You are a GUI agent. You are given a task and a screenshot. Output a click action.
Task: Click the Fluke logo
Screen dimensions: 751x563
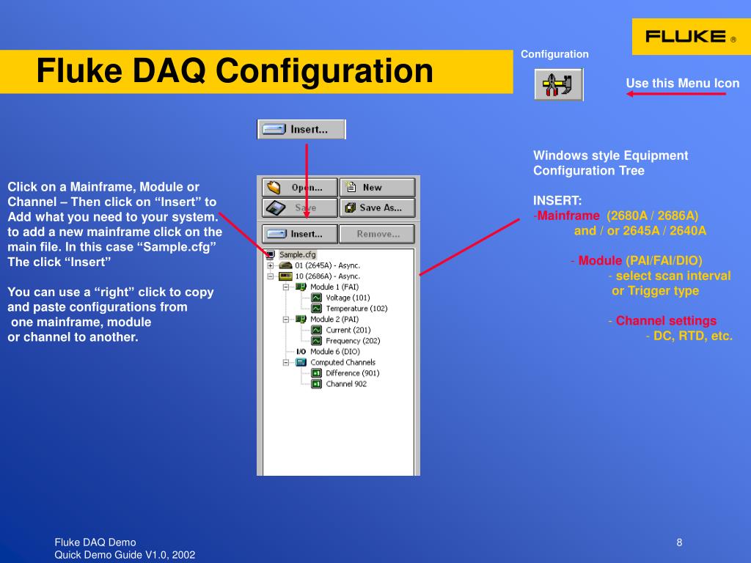[x=691, y=37]
